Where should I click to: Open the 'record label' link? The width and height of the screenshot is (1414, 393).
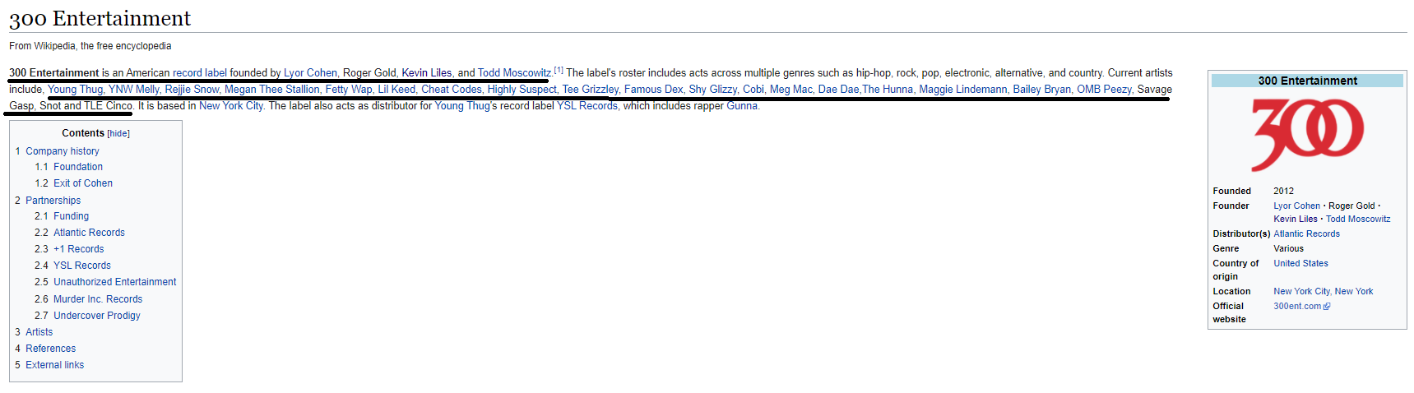200,73
